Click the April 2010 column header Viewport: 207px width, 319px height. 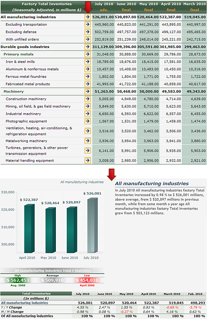[x=171, y=4]
